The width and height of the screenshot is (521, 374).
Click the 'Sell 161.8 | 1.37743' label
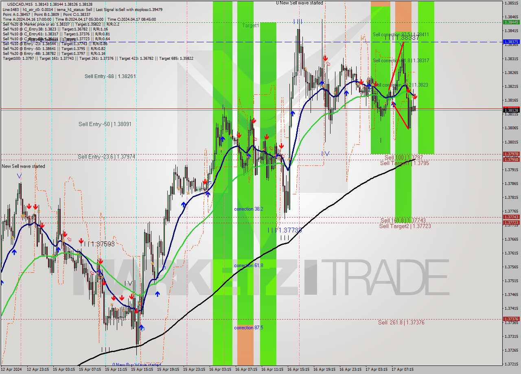(x=403, y=220)
